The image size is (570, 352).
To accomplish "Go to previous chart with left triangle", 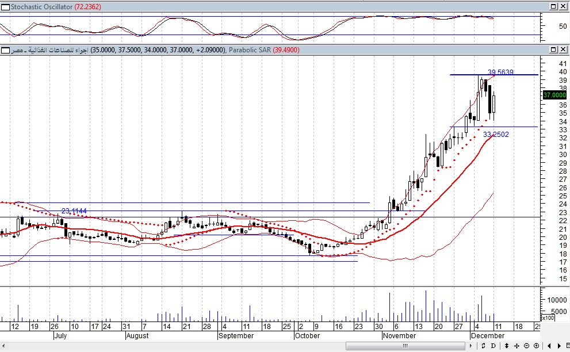I will (550, 346).
